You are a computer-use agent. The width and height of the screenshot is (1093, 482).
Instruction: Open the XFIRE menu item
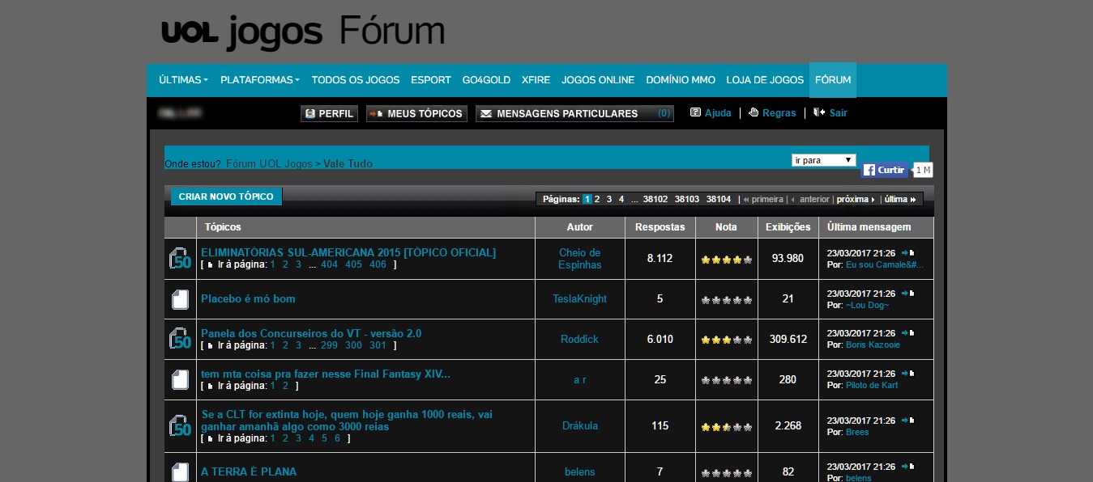[536, 80]
